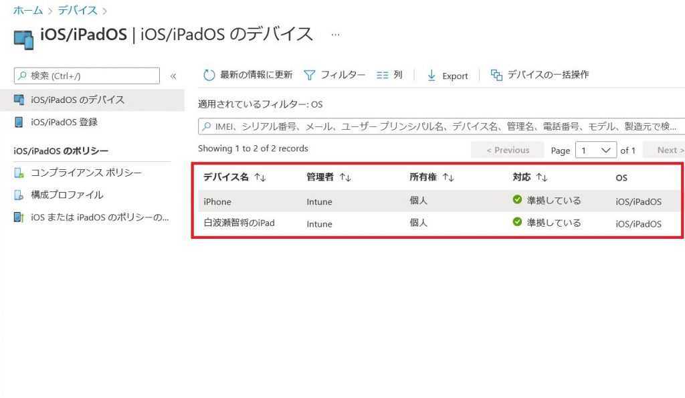Click the iOS/iPadOS device icon beside page title
This screenshot has height=398, width=685.
click(x=23, y=39)
